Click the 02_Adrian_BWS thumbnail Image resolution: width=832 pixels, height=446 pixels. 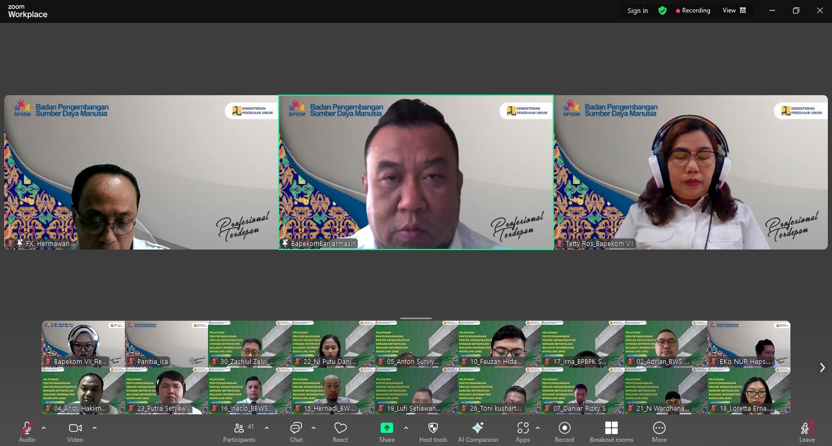pyautogui.click(x=666, y=344)
